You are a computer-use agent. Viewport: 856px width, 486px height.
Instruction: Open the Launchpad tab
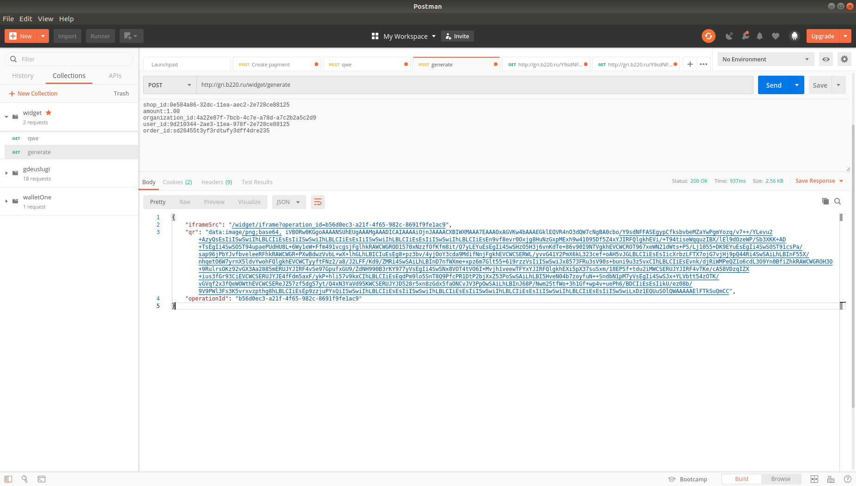[x=187, y=64]
